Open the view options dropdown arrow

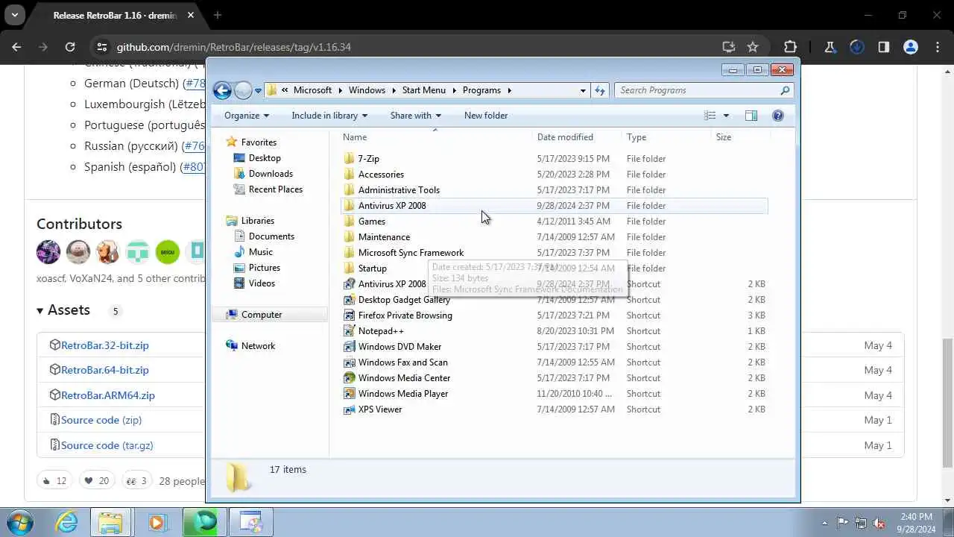tap(726, 116)
